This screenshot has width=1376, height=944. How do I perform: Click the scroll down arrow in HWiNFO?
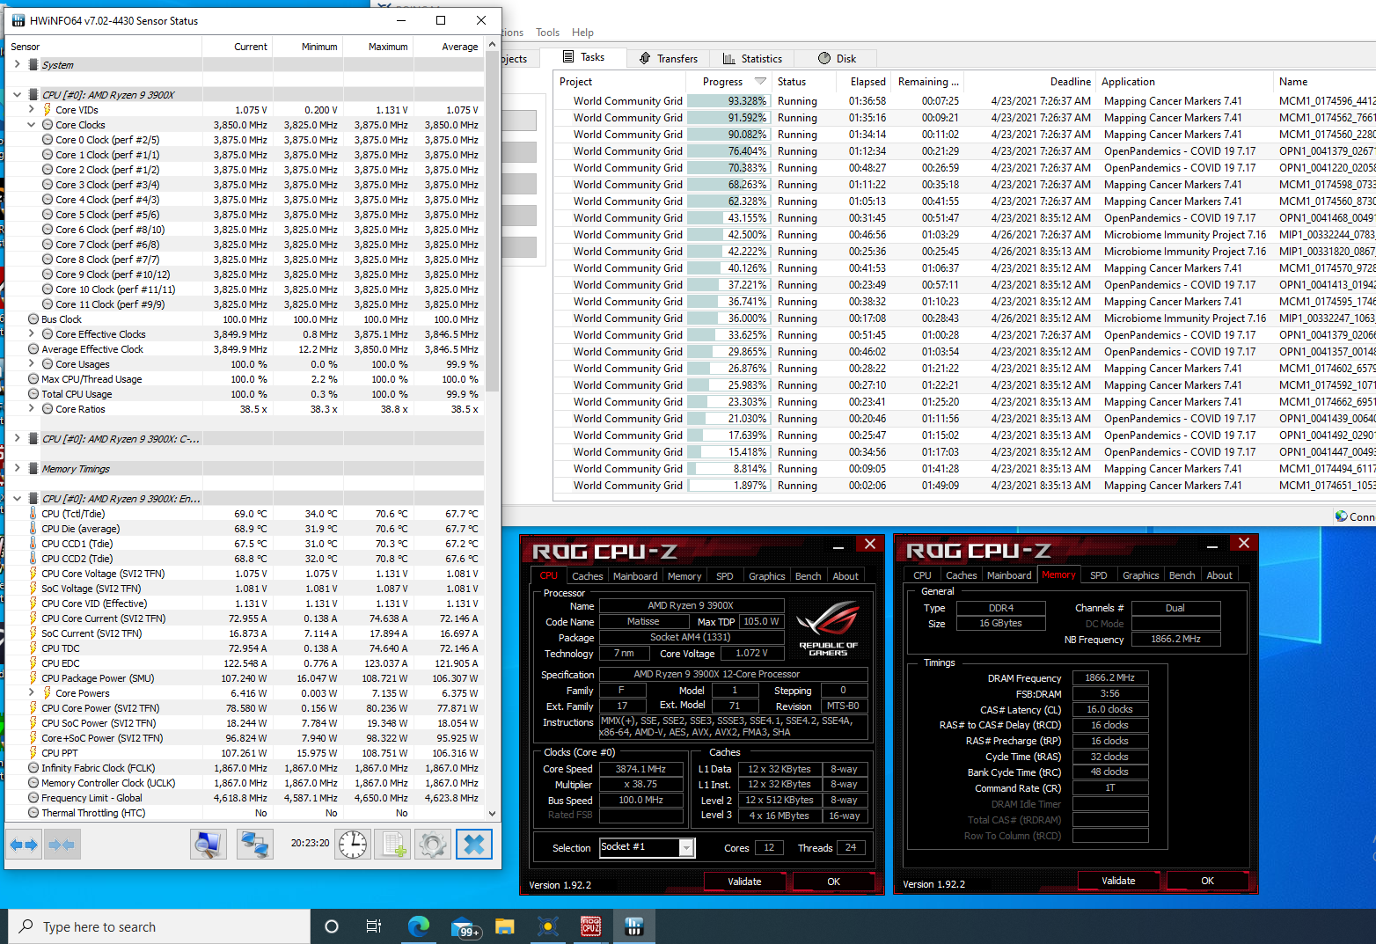(x=492, y=814)
